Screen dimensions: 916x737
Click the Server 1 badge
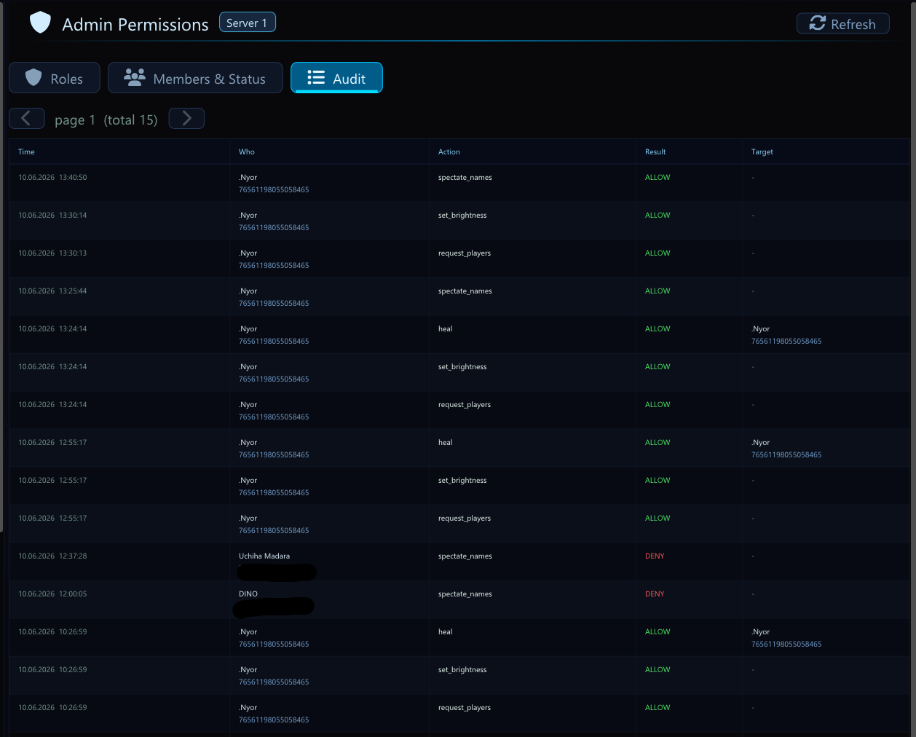tap(247, 23)
